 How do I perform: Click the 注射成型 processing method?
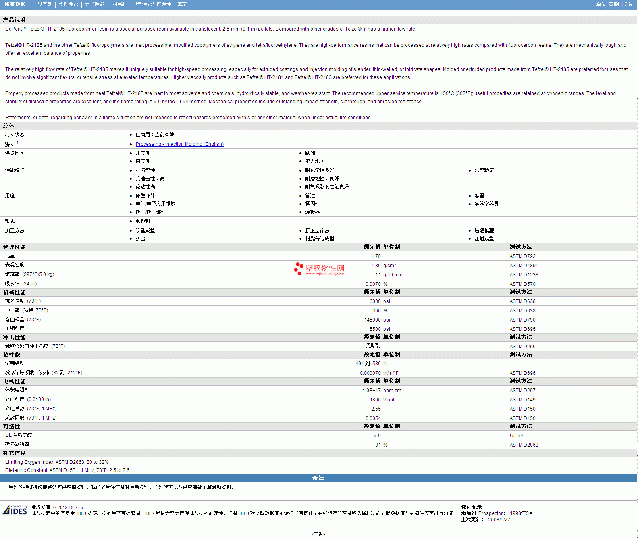click(x=484, y=239)
